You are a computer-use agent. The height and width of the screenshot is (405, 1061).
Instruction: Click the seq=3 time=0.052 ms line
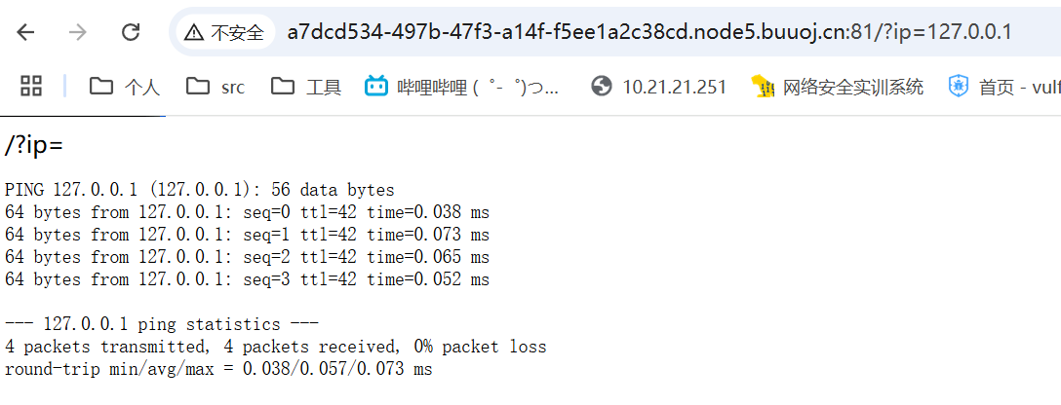(x=247, y=279)
